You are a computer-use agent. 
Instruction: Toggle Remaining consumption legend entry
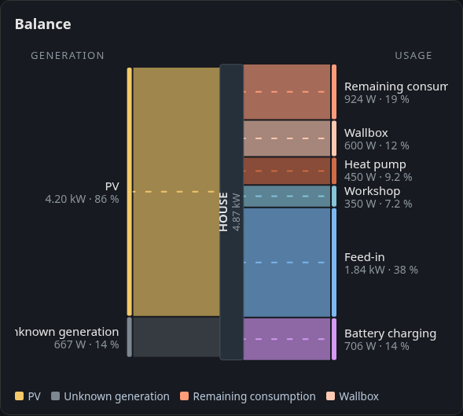point(248,396)
